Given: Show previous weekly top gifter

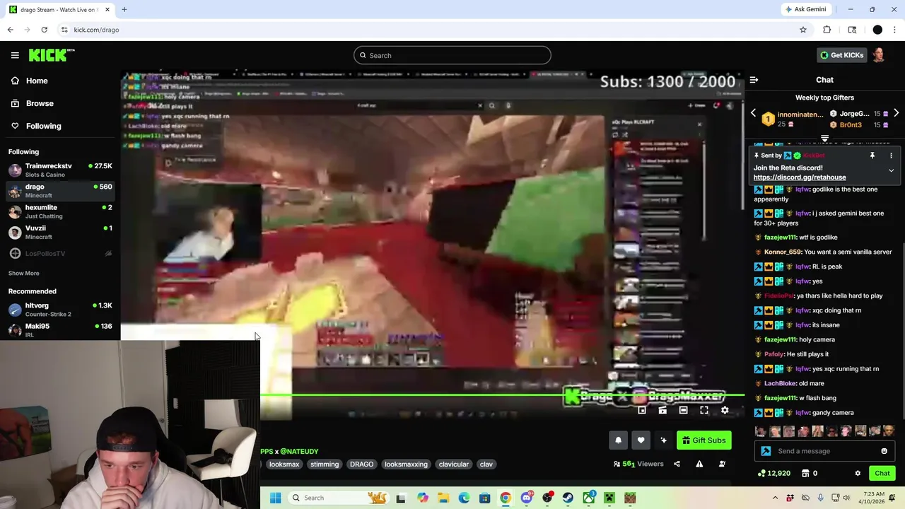Looking at the screenshot, I should click(753, 113).
